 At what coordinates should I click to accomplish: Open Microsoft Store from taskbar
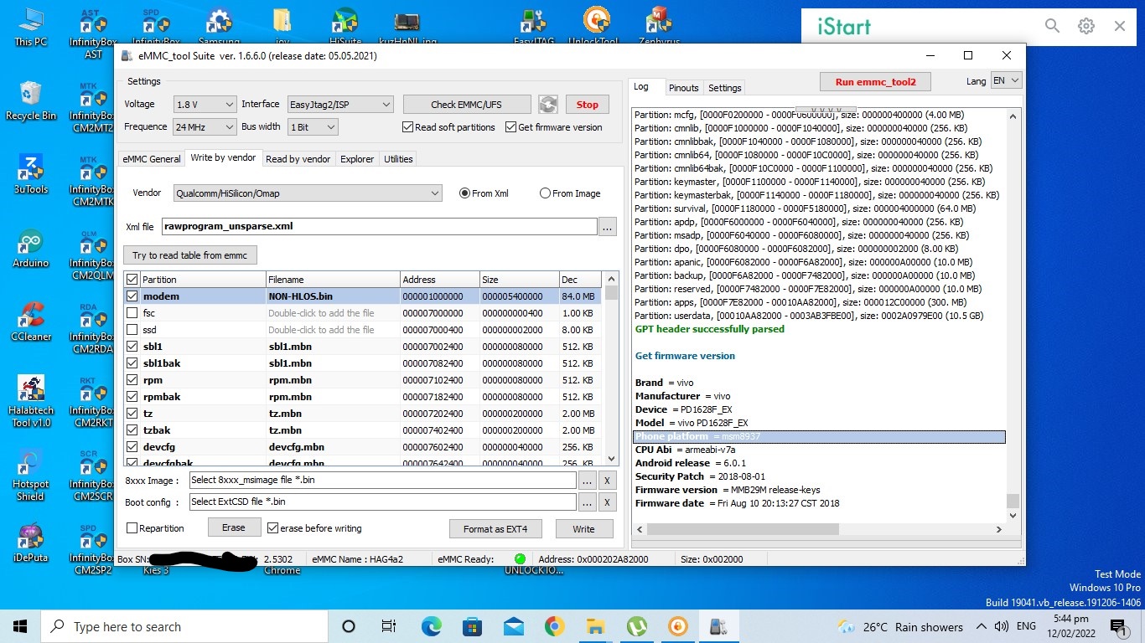point(472,626)
